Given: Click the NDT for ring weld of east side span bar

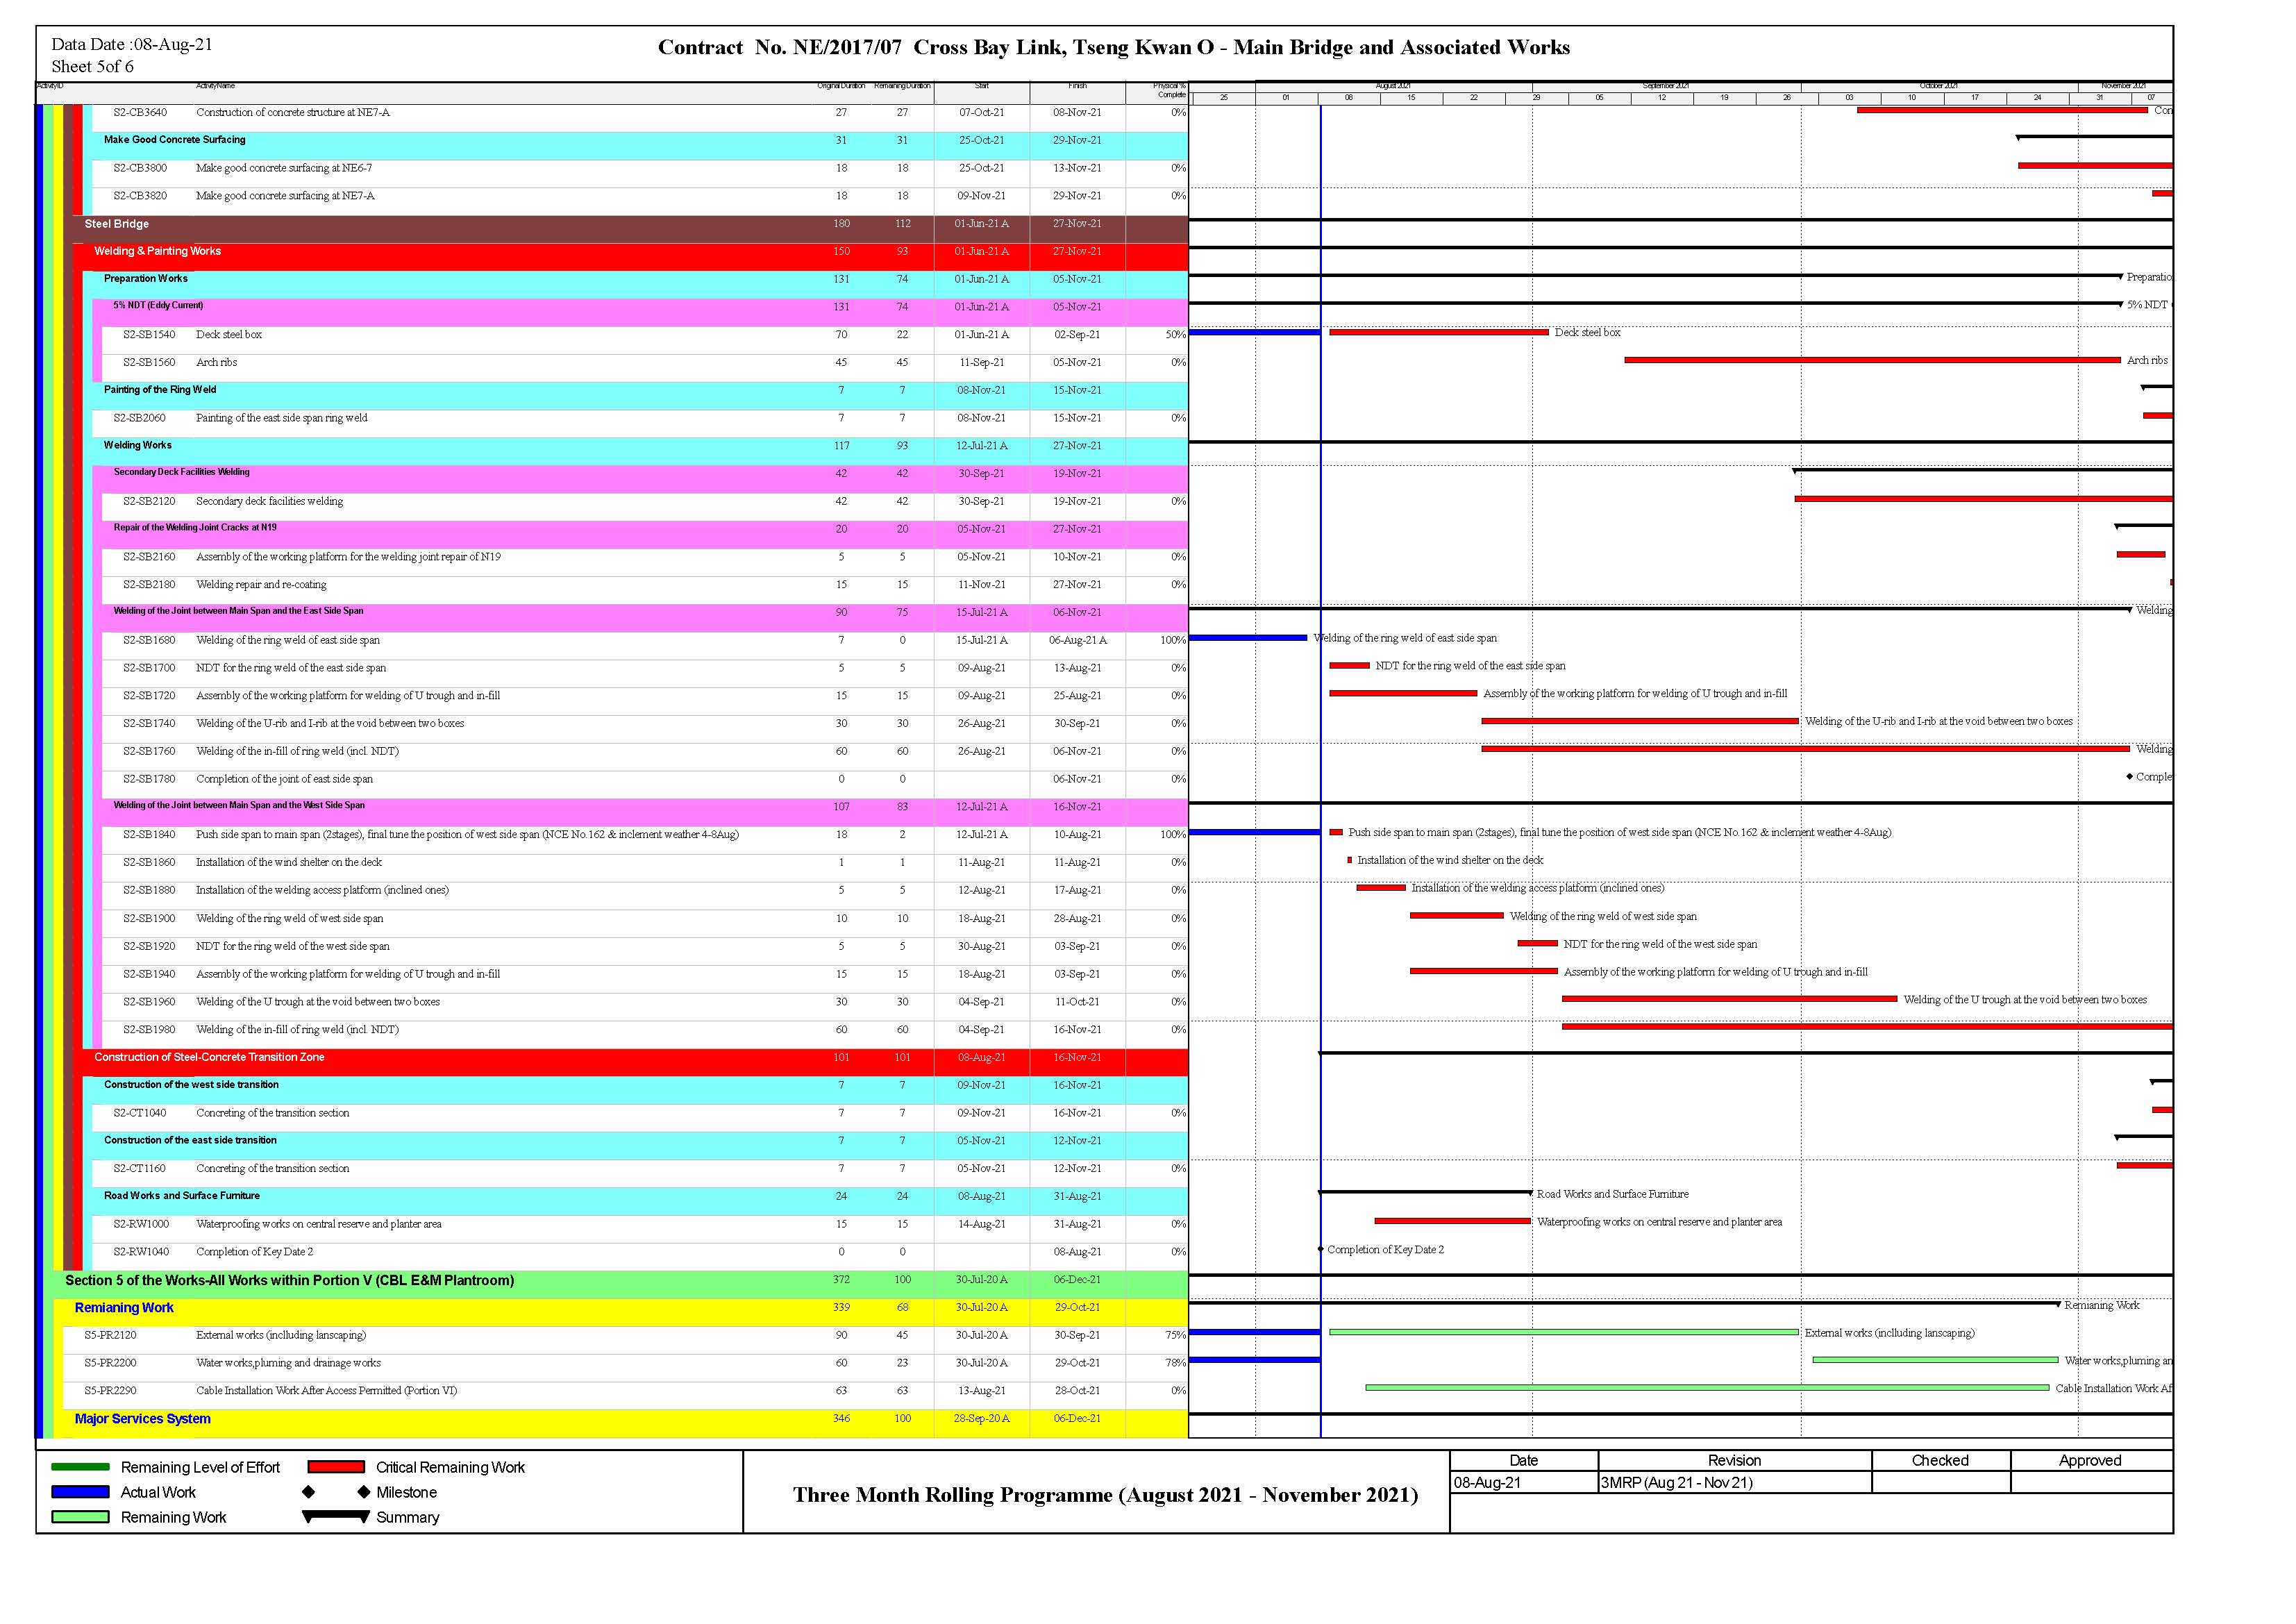Looking at the screenshot, I should click(x=1349, y=666).
